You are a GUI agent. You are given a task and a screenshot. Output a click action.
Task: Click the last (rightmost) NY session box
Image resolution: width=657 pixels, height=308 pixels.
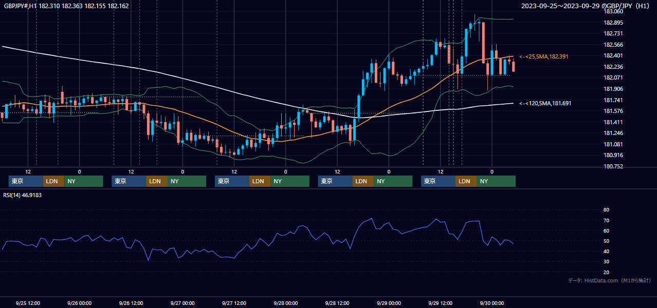[x=496, y=181]
